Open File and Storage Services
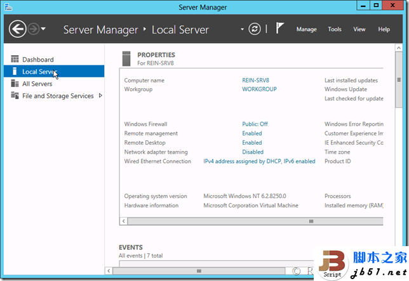The image size is (409, 281). coord(54,96)
